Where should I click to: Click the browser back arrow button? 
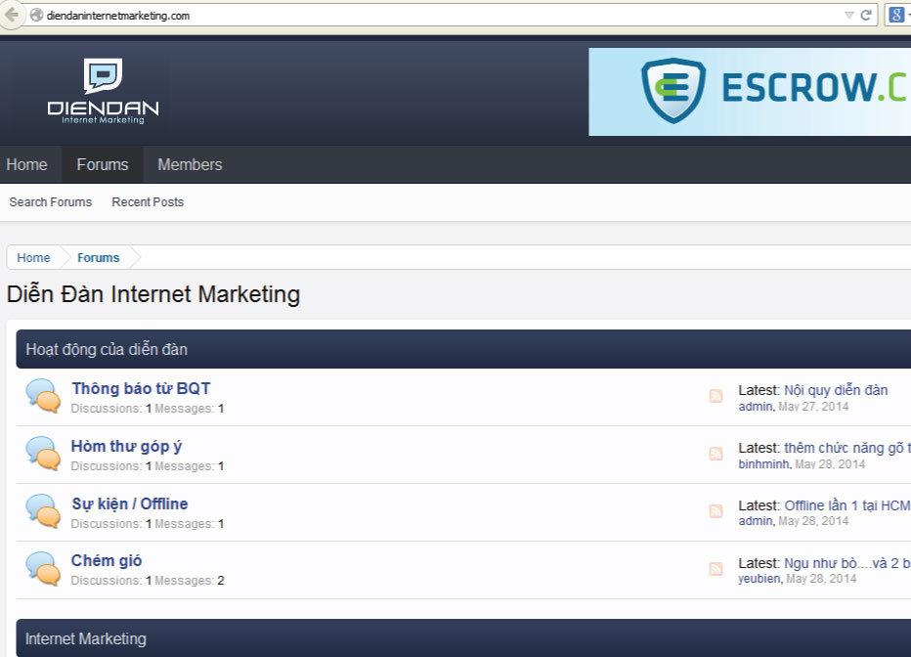[x=11, y=15]
